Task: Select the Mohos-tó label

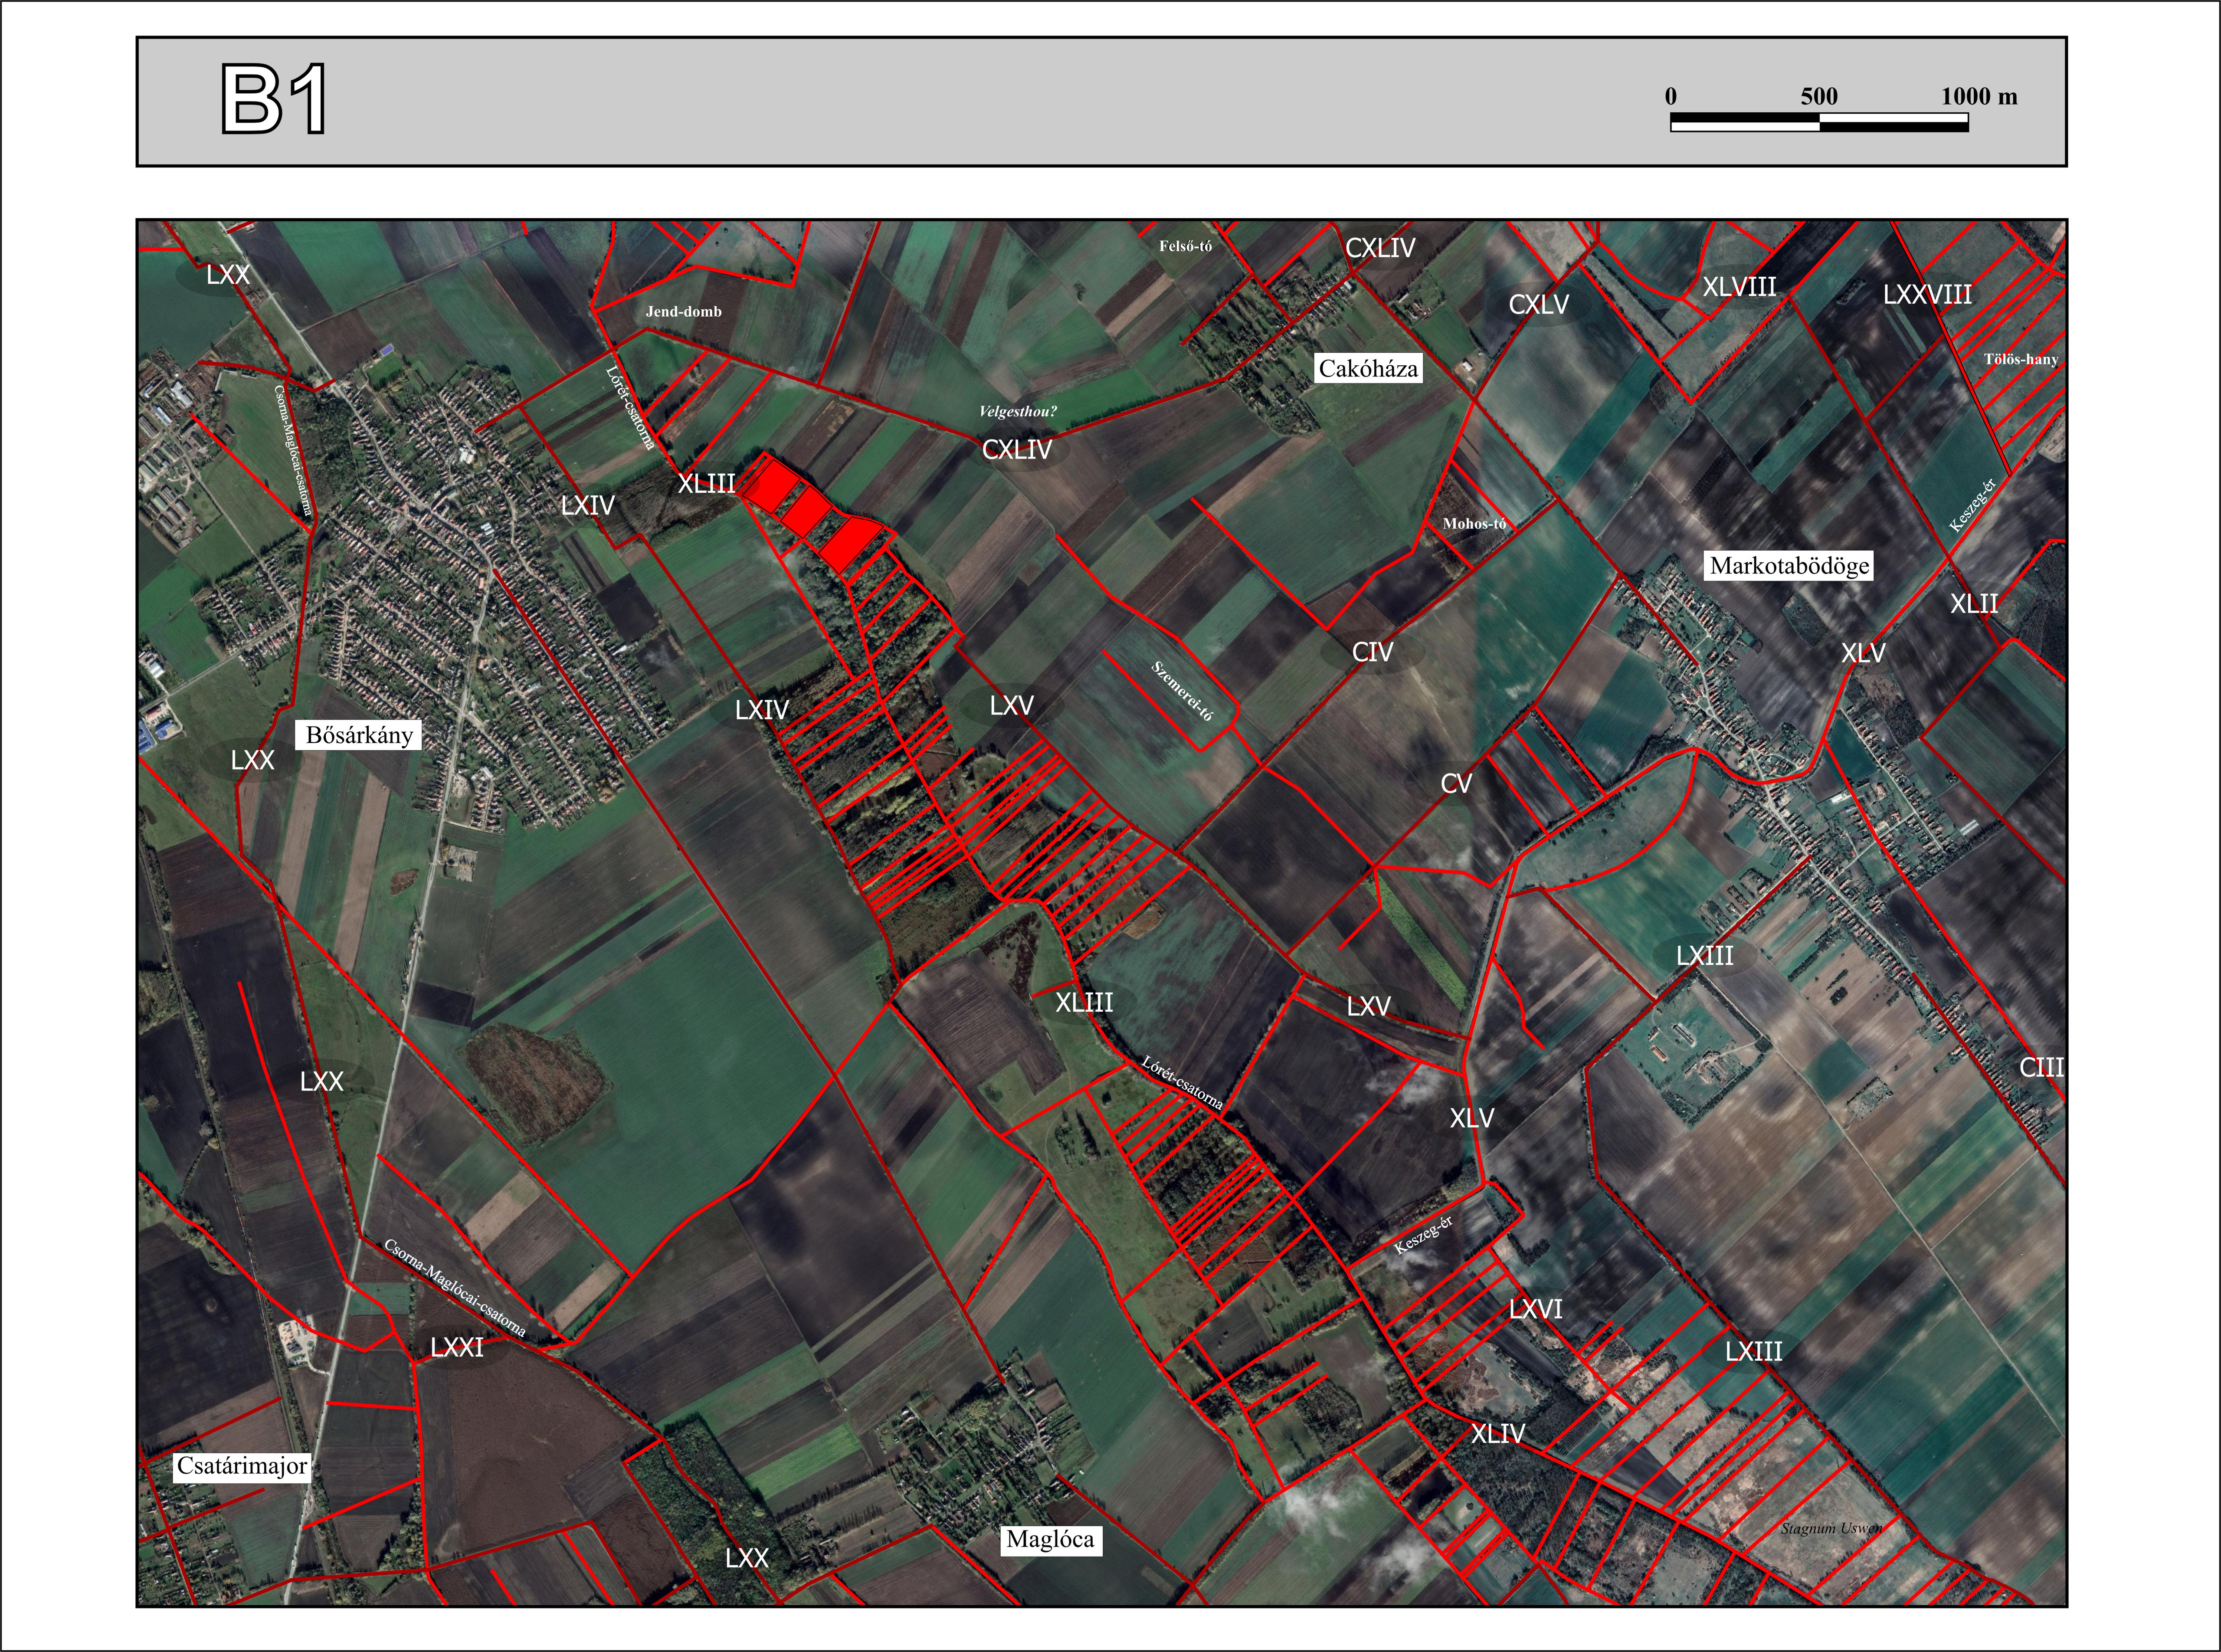Action: point(1474,524)
